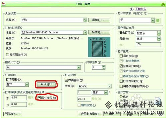This screenshot has height=119, width=167.
Task: Click the paper size preview thumbnail
Action: coord(99,47)
